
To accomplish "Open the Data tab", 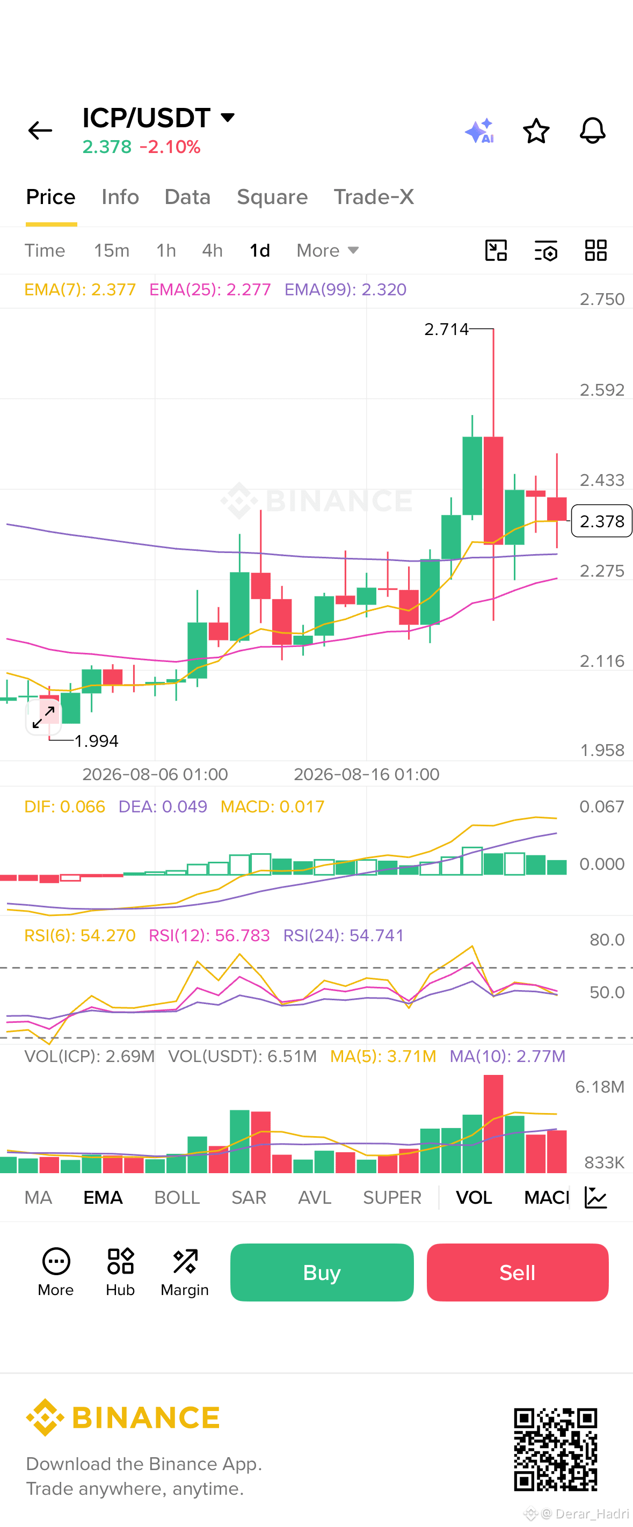I will [x=187, y=197].
